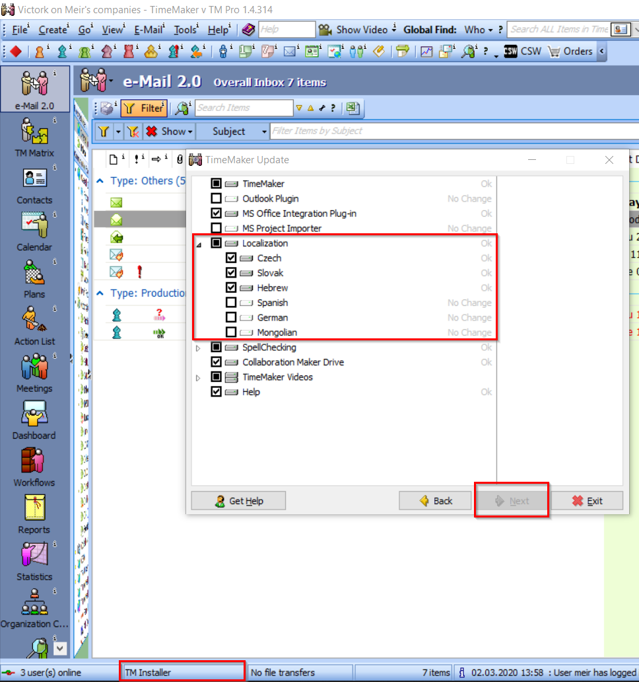Click the Search ALL Items global field
This screenshot has height=682, width=639.
(558, 30)
